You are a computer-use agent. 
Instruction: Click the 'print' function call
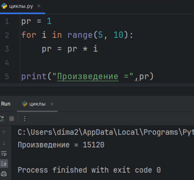(34, 76)
